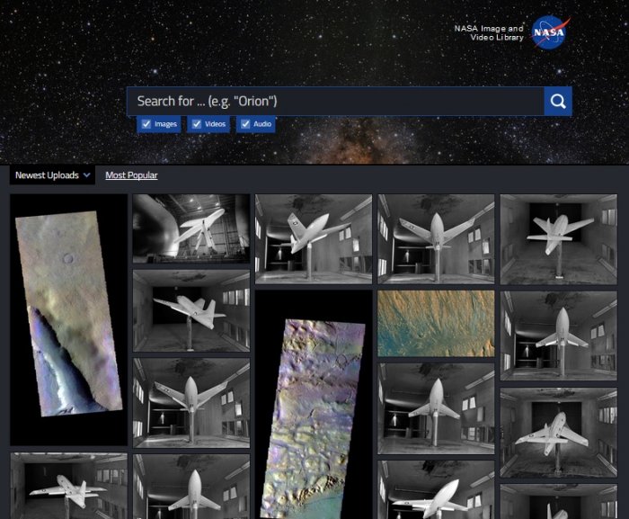Open the tall Mars terrain image with crater
The width and height of the screenshot is (629, 519).
pos(68,320)
